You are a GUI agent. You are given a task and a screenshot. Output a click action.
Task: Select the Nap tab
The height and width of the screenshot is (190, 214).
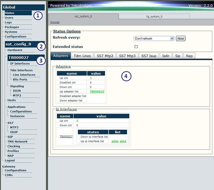tap(189, 56)
